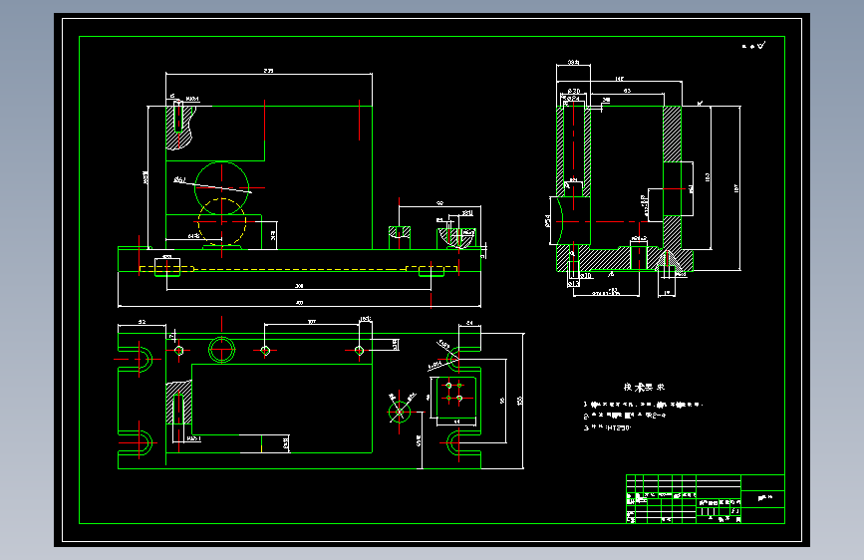
Task: Select the large green circle in front view
Action: click(x=222, y=188)
